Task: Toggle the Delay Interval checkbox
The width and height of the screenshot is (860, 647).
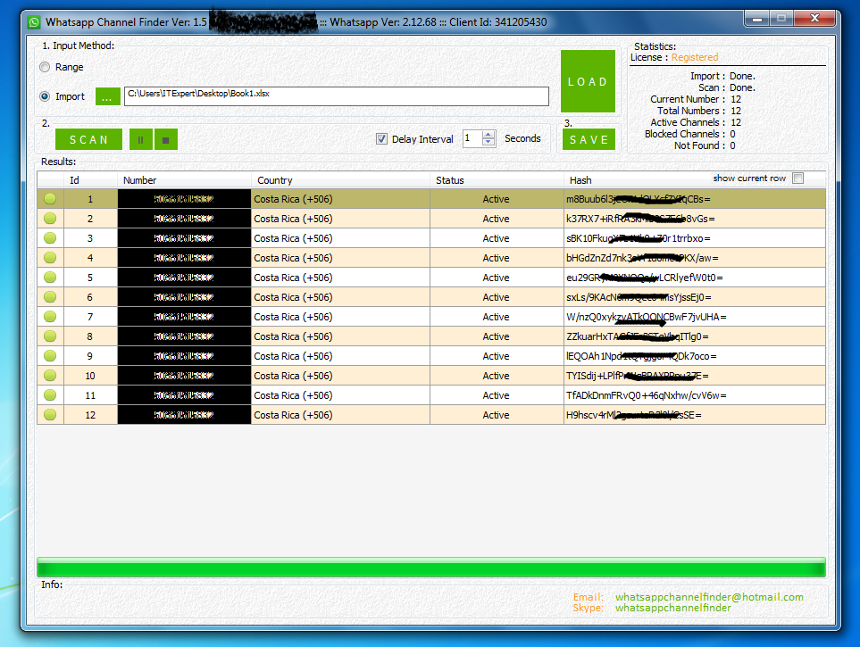Action: pos(381,138)
